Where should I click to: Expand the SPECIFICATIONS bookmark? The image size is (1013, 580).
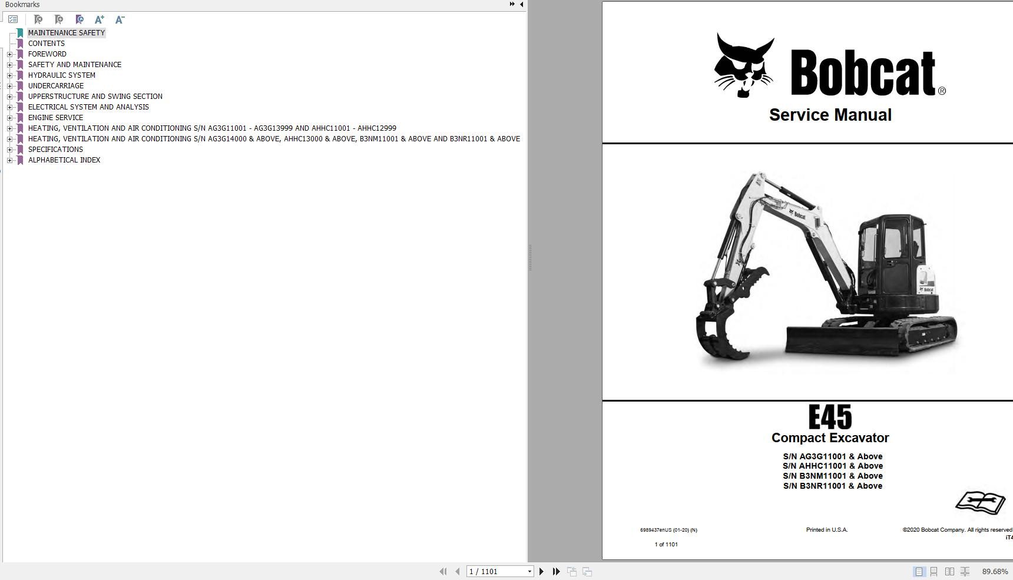(10, 149)
